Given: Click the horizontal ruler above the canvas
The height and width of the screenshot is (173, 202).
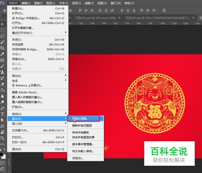Looking at the screenshot, I should pos(135,23).
